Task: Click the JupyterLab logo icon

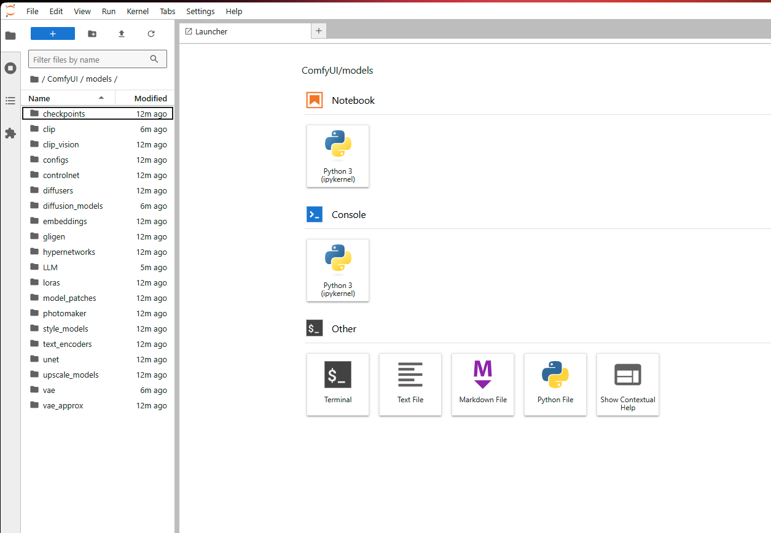Action: (10, 10)
